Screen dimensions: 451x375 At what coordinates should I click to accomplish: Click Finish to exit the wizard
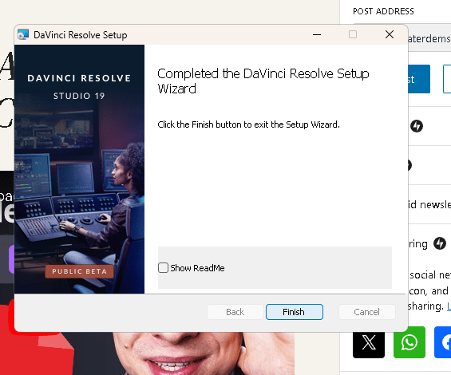295,312
